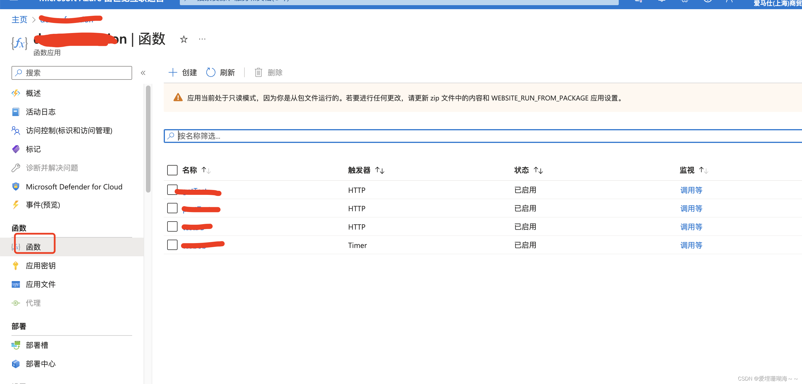The image size is (802, 384).
Task: Open the App keys (应用密钥) key icon
Action: point(16,265)
